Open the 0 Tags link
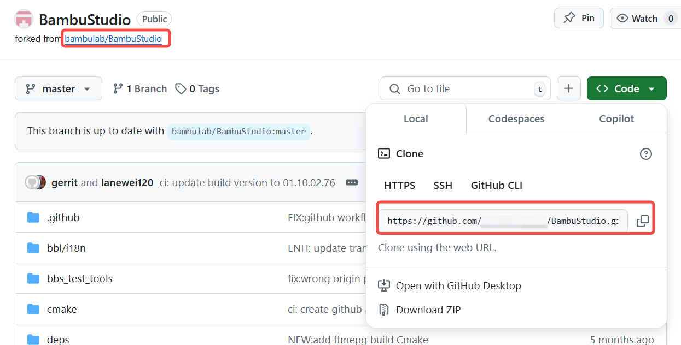The image size is (681, 345). click(x=197, y=88)
